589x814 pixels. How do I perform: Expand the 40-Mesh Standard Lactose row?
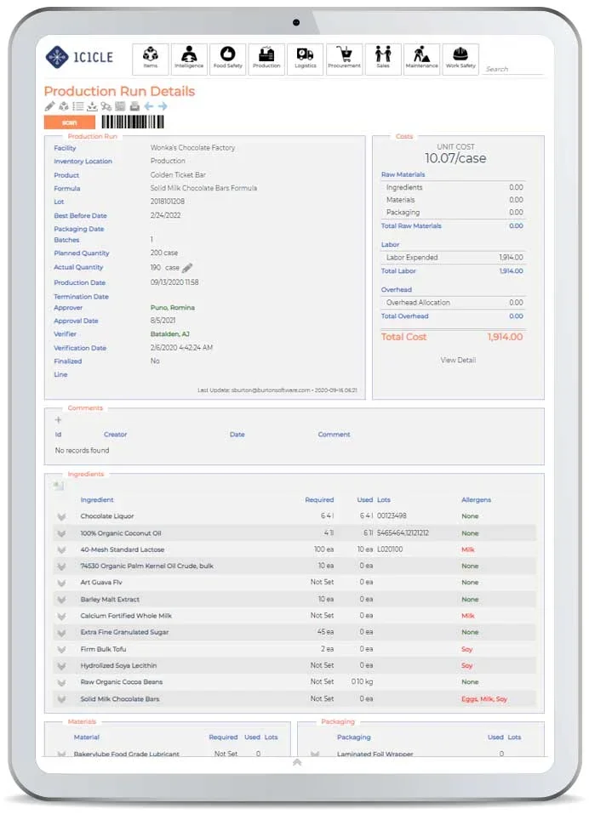point(61,549)
